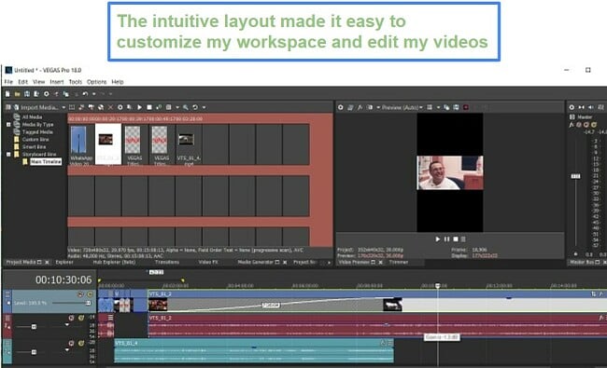
Task: Click the teal audio track volume slider
Action: [34, 352]
